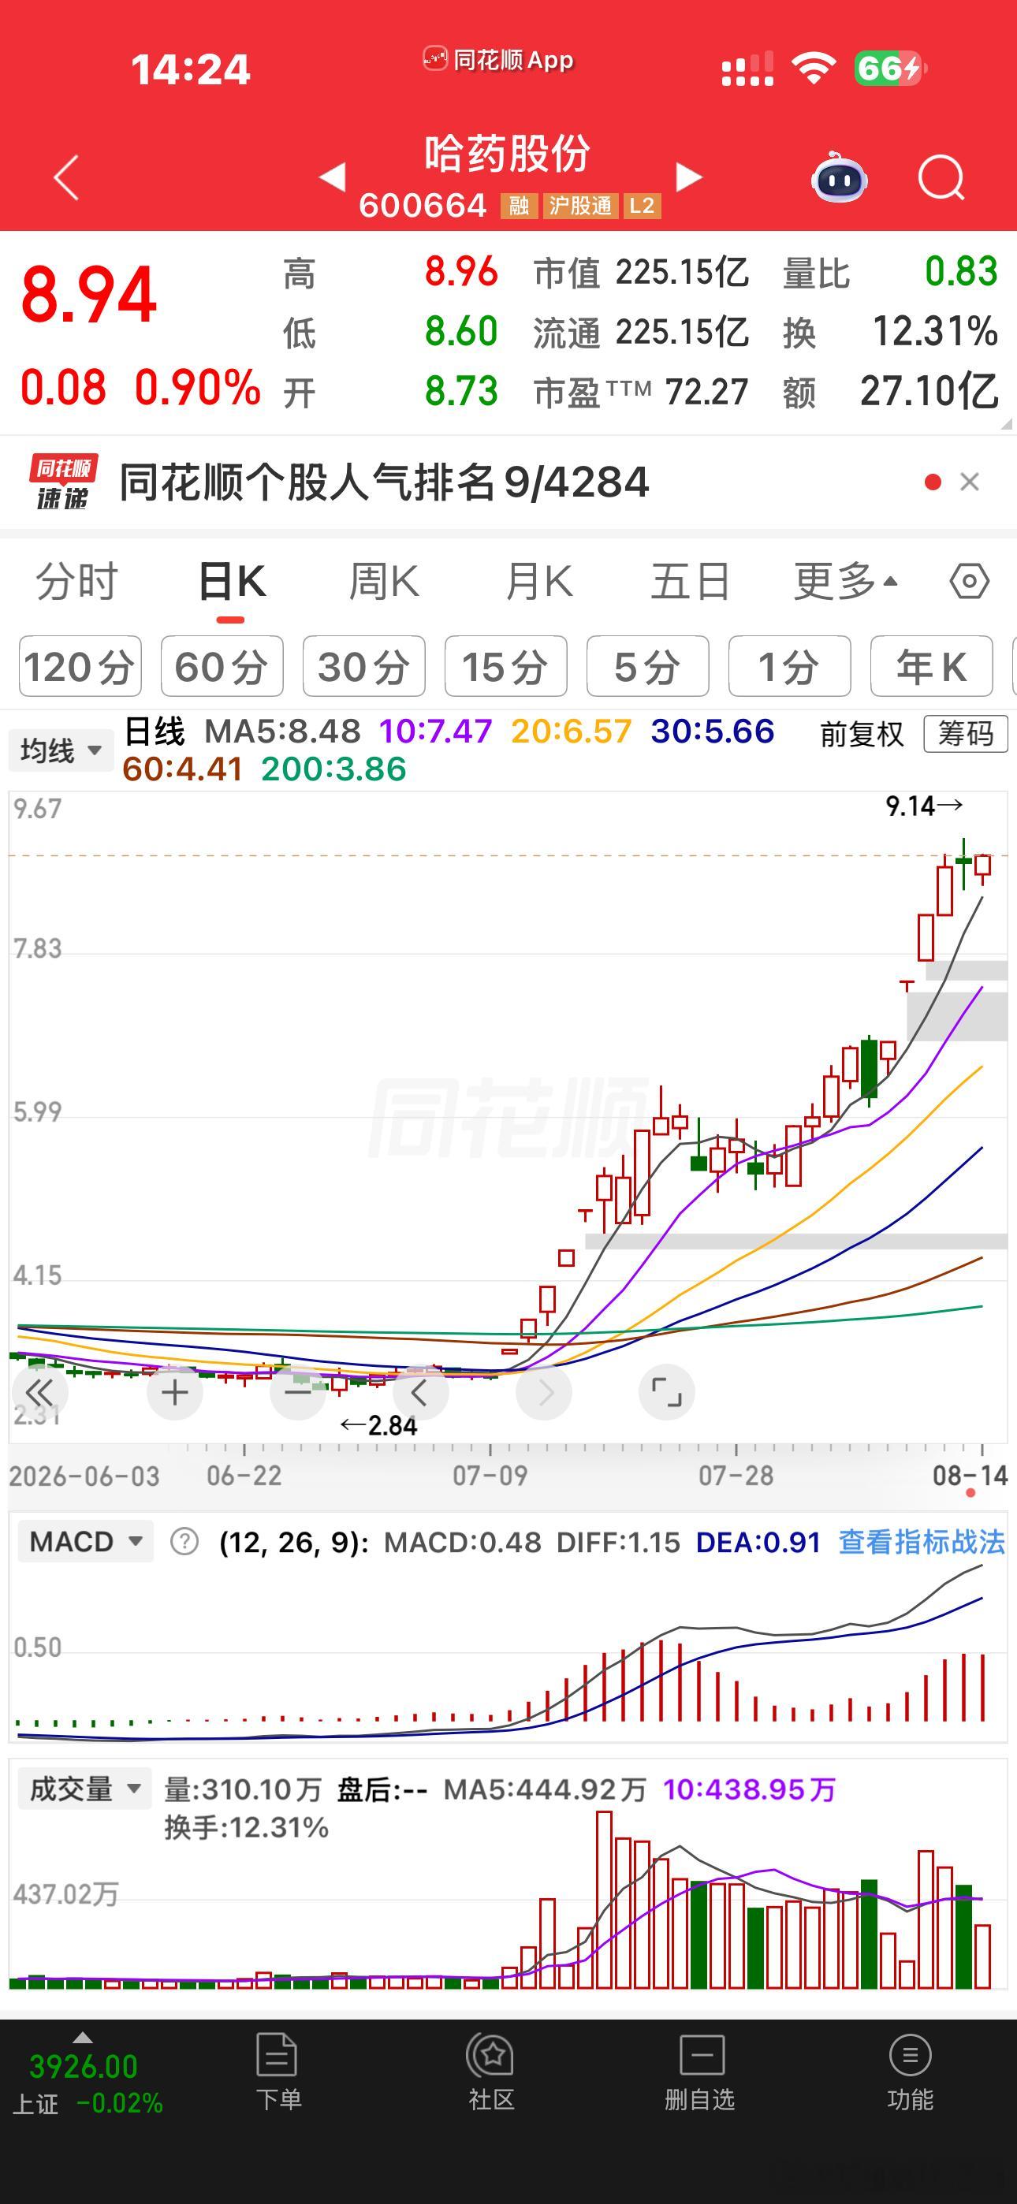The height and width of the screenshot is (2204, 1017).
Task: Zoom in chart with plus icon
Action: pos(175,1392)
